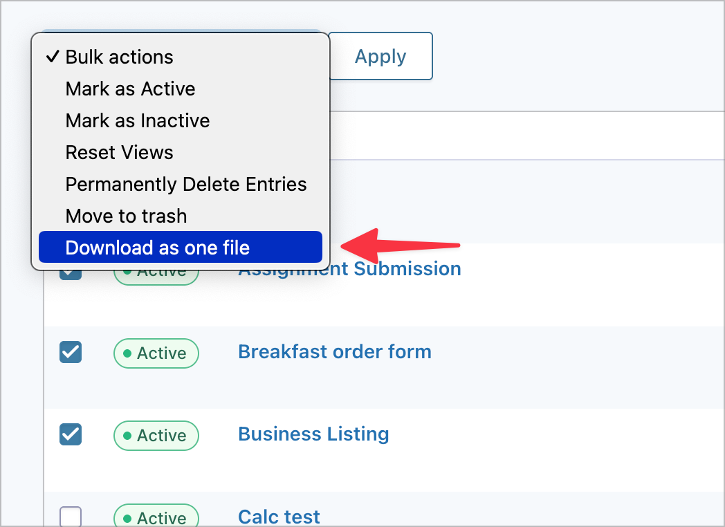The image size is (725, 527).
Task: Select "Reset Views" from the dropdown
Action: tap(119, 152)
